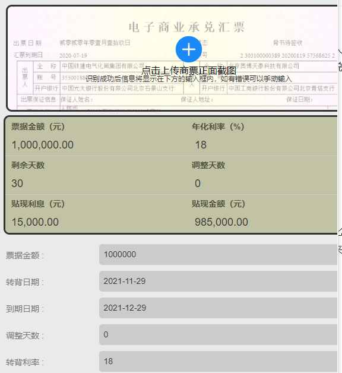342x373 pixels.
Task: Click the 票据金额 input field
Action: click(x=218, y=254)
